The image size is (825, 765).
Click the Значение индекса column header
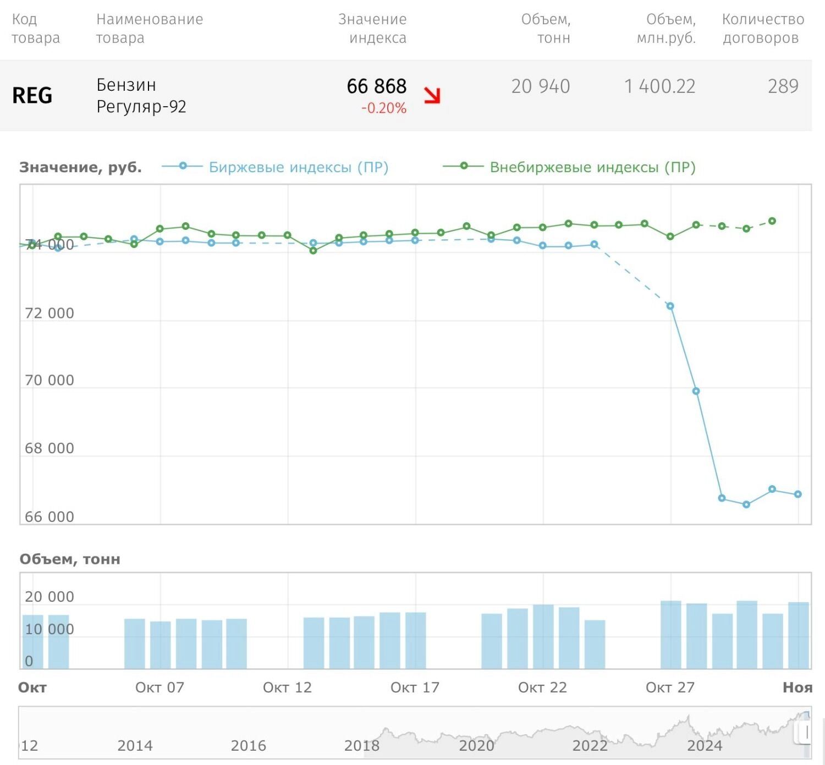[x=373, y=29]
